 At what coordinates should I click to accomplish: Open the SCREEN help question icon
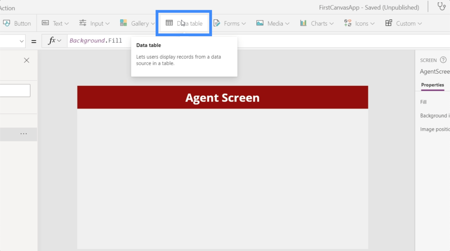443,60
